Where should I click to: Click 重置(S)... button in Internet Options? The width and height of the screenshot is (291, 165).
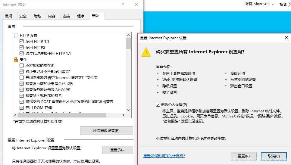[117, 150]
